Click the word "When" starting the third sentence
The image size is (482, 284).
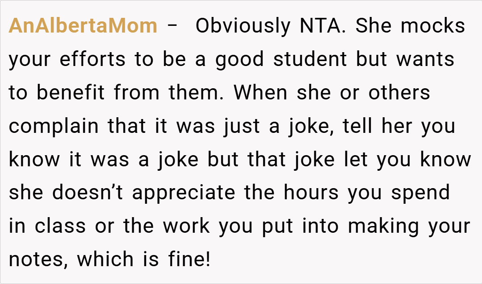(260, 93)
